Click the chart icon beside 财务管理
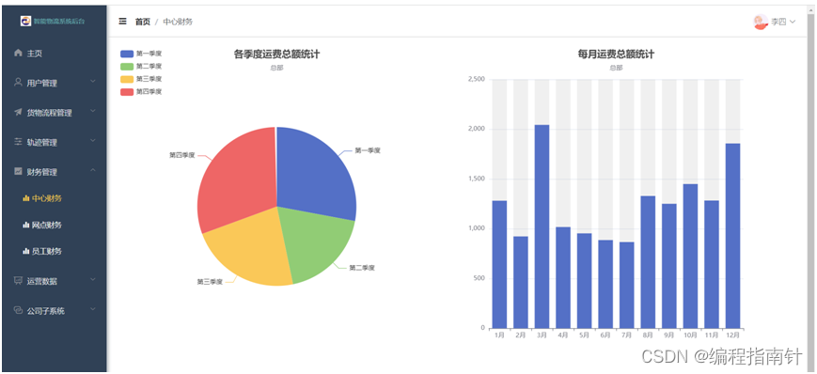This screenshot has height=374, width=817. click(18, 171)
